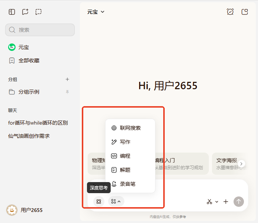Collapse the sidebar panel icon

[12, 12]
